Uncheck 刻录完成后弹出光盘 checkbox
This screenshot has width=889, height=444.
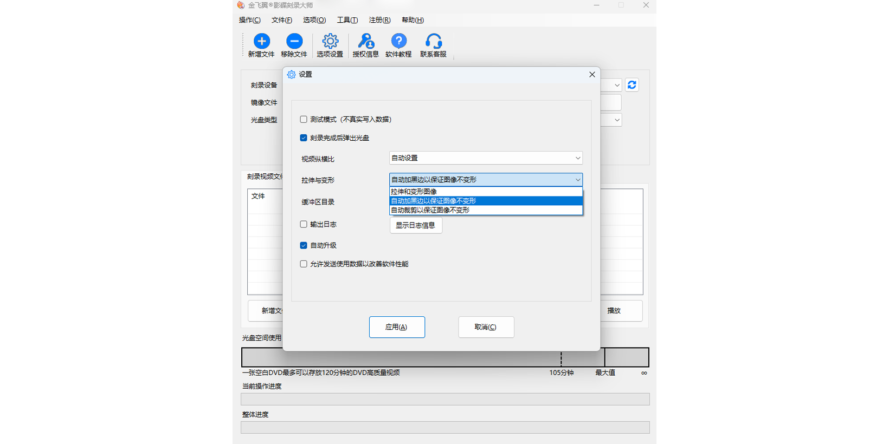pos(304,138)
